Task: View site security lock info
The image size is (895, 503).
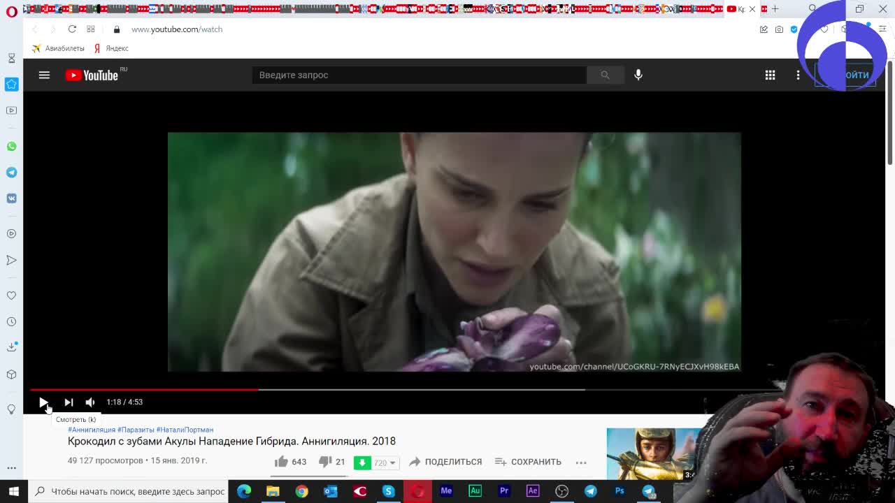Action: click(x=117, y=29)
